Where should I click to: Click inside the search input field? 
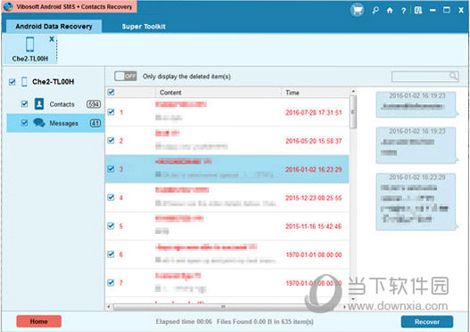420,77
